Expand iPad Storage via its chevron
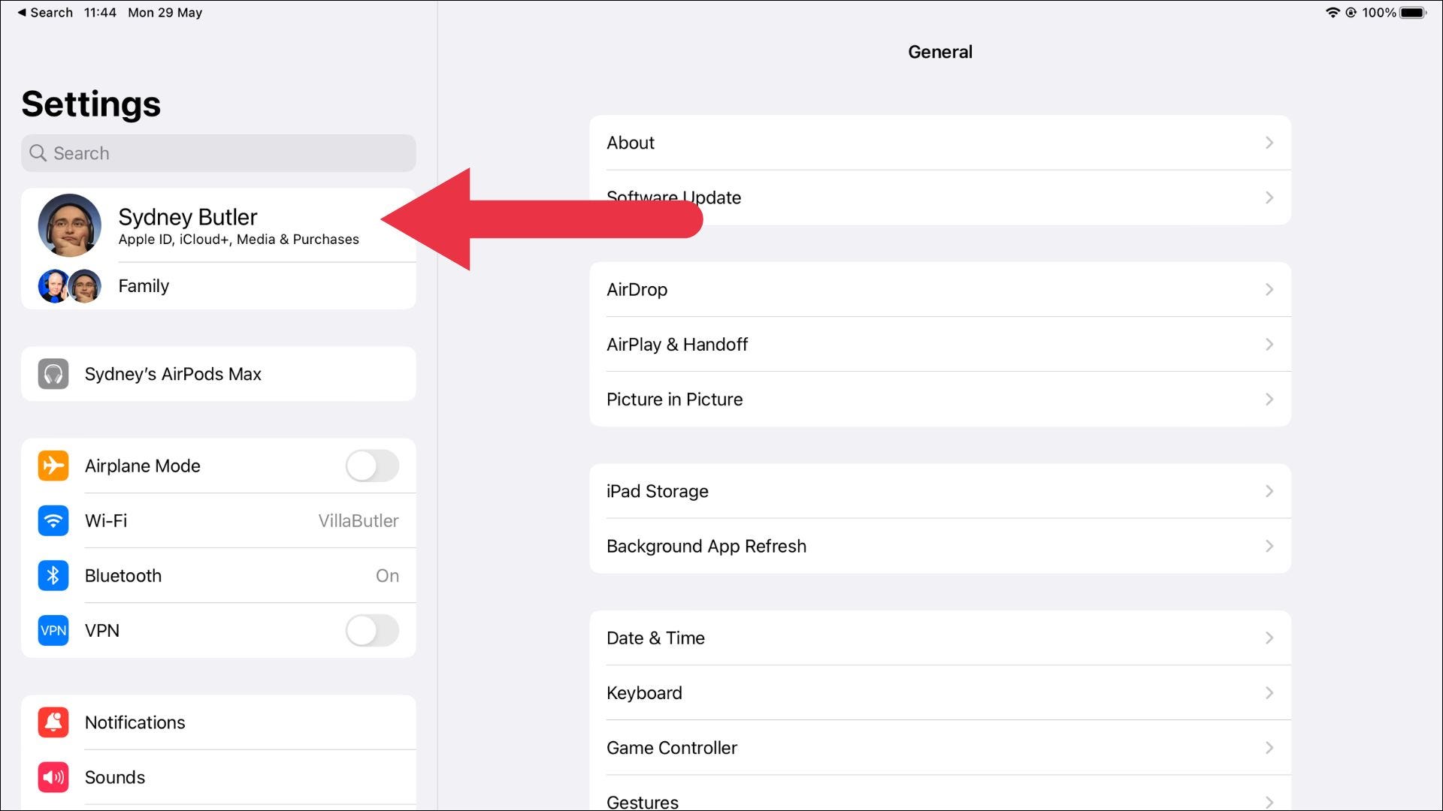 tap(1269, 491)
